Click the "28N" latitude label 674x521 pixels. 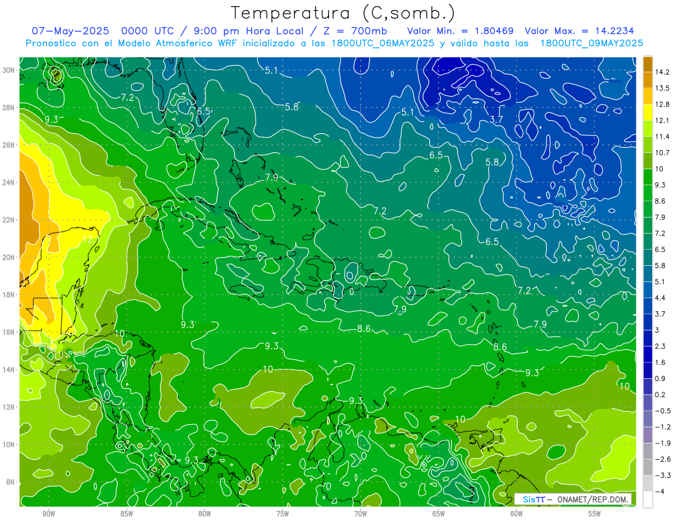click(9, 107)
